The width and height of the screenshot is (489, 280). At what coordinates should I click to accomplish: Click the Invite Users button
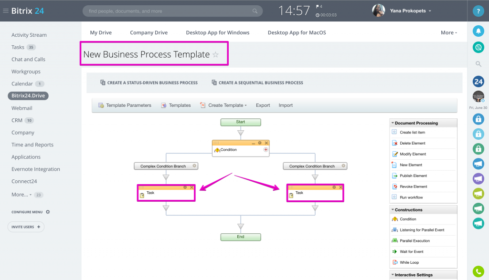pos(26,227)
